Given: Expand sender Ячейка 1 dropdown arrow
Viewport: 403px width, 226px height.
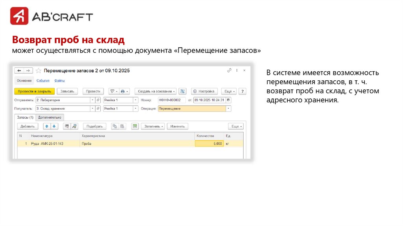Looking at the screenshot, I should [135, 100].
